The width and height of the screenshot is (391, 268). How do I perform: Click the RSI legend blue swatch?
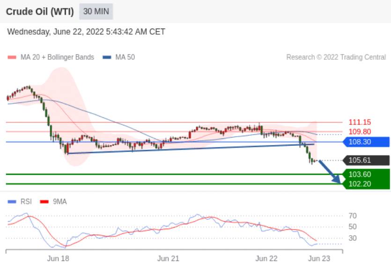(x=12, y=202)
